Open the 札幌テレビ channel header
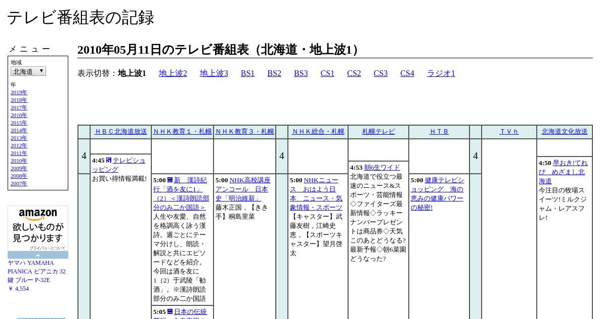 point(378,132)
